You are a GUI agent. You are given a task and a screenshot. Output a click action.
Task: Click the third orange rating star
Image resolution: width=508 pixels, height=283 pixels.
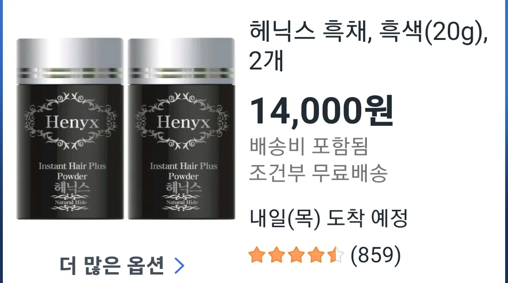(x=296, y=254)
